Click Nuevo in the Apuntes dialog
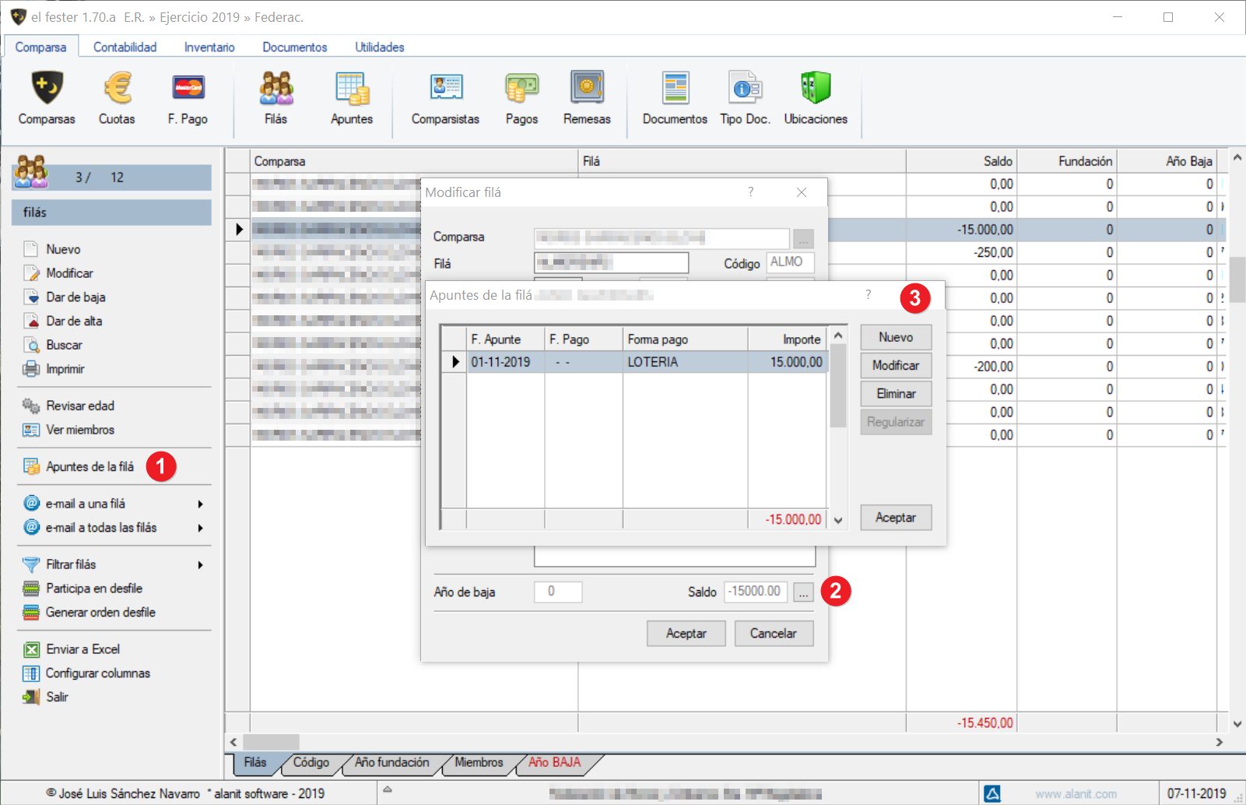 click(x=895, y=337)
